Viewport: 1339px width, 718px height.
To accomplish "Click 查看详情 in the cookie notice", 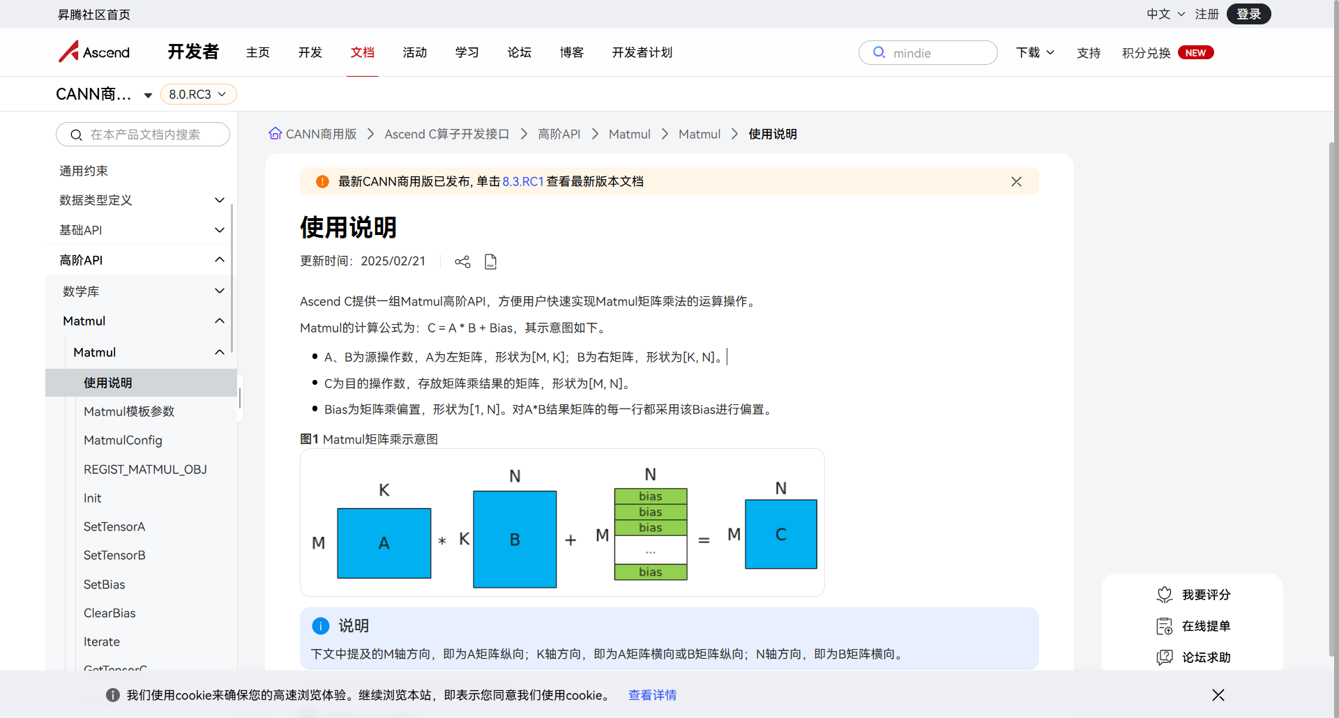I will pyautogui.click(x=653, y=695).
